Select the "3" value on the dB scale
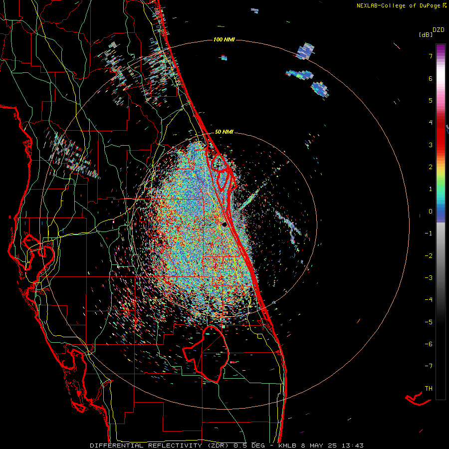 pyautogui.click(x=431, y=145)
